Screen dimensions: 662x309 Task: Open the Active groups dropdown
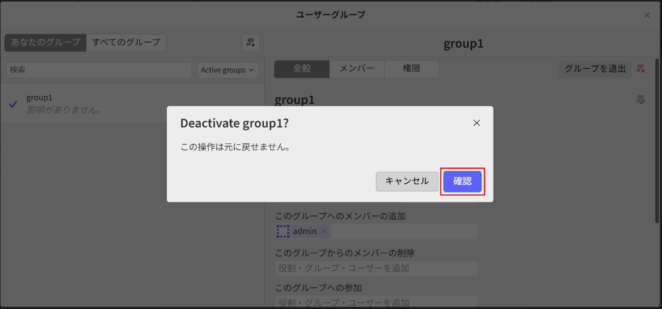coord(228,70)
